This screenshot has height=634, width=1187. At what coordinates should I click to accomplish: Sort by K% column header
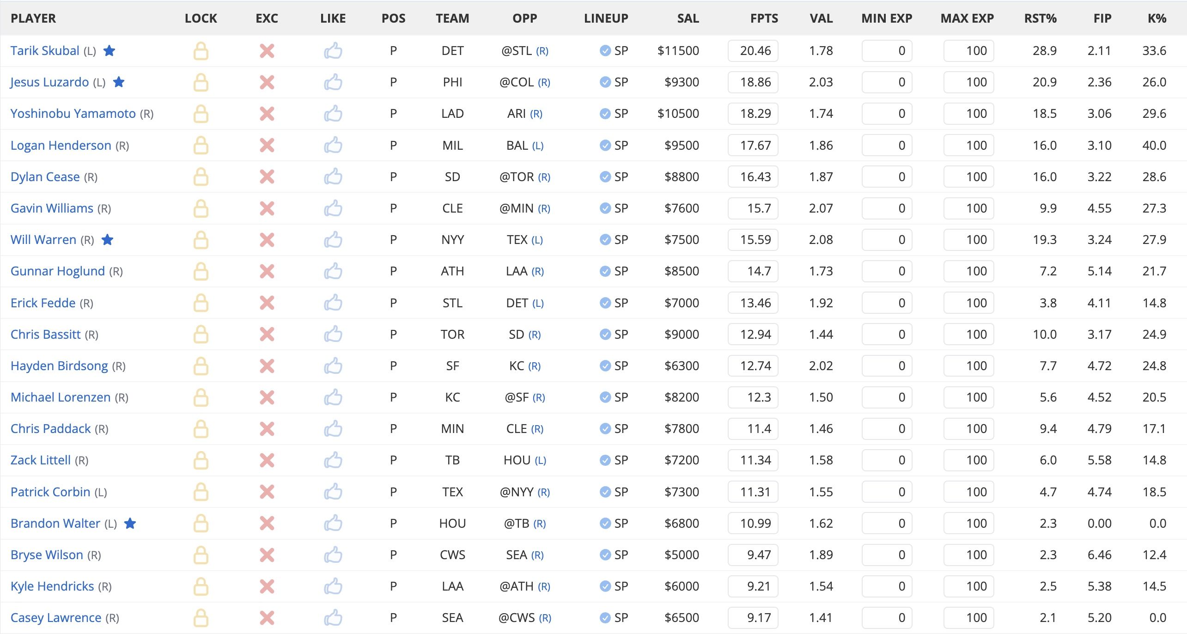[1157, 18]
